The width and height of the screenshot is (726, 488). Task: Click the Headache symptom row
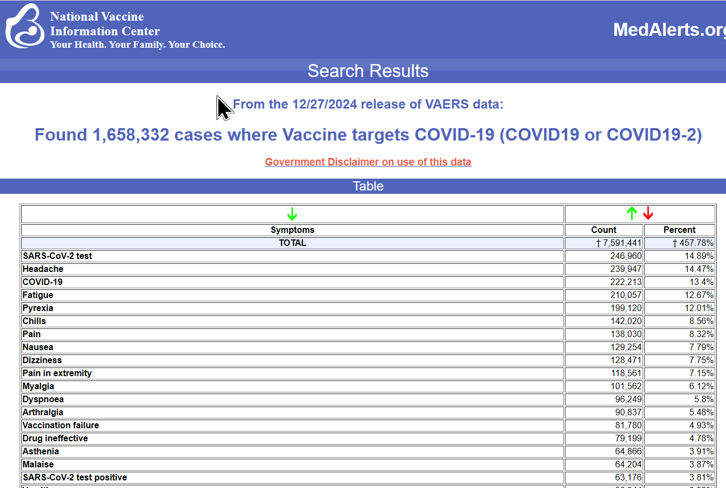coord(43,269)
